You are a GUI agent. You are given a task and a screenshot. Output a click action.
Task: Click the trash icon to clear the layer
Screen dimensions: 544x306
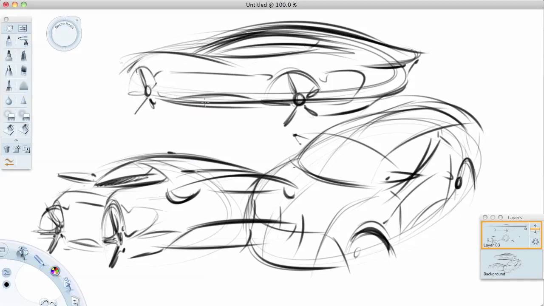(x=7, y=149)
